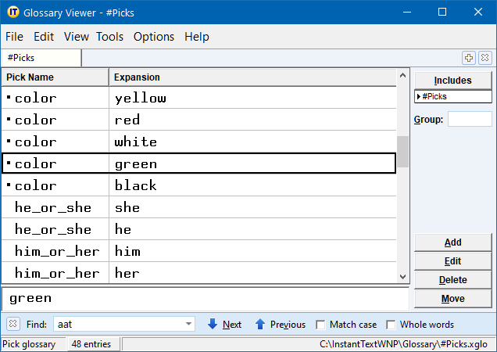The height and width of the screenshot is (352, 497).
Task: Close the current glossary tab icon
Action: [x=484, y=58]
